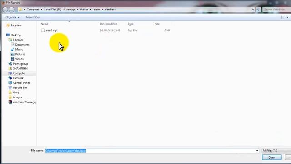Viewport: 291px width, 164px height.
Task: Click the SQL File type cell
Action: point(132,31)
